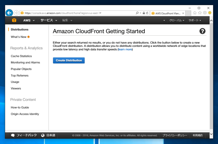Click the browser home icon

tap(195, 13)
